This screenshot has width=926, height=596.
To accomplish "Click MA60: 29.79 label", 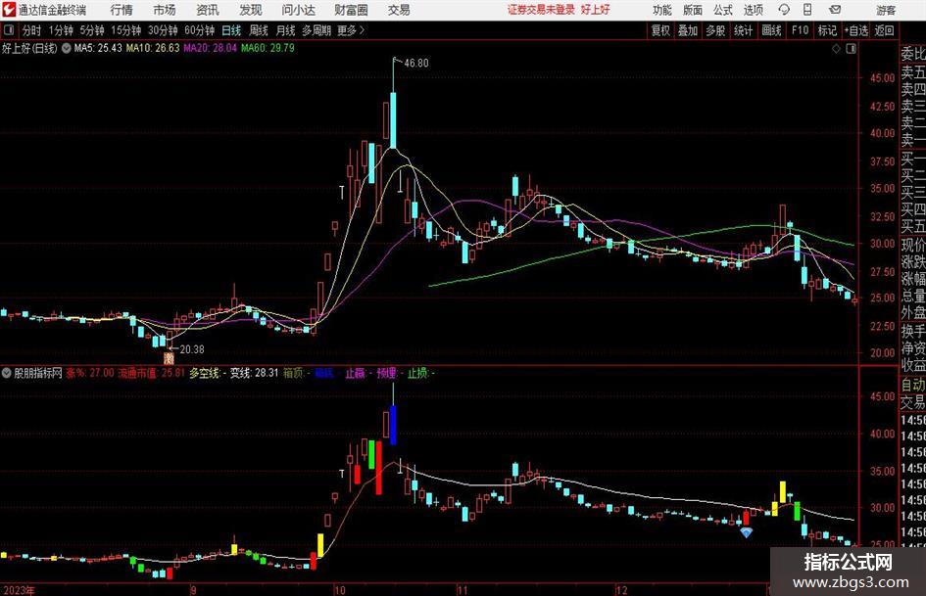I will pyautogui.click(x=268, y=48).
